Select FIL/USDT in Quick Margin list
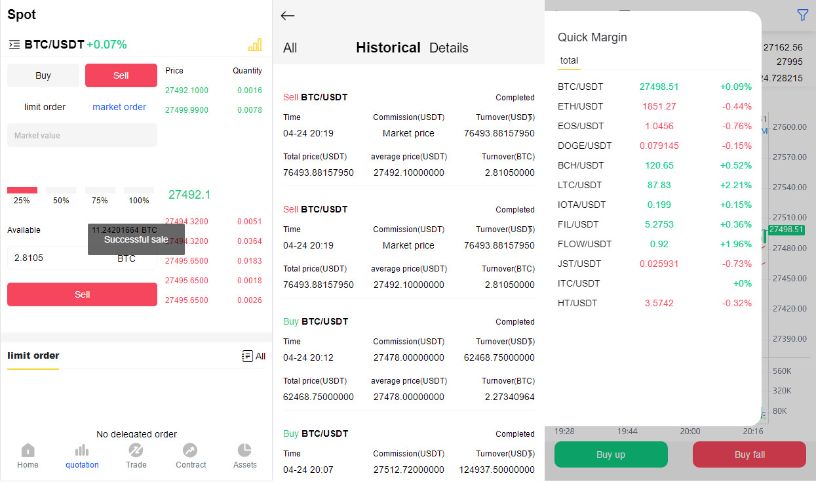816x482 pixels. (655, 224)
